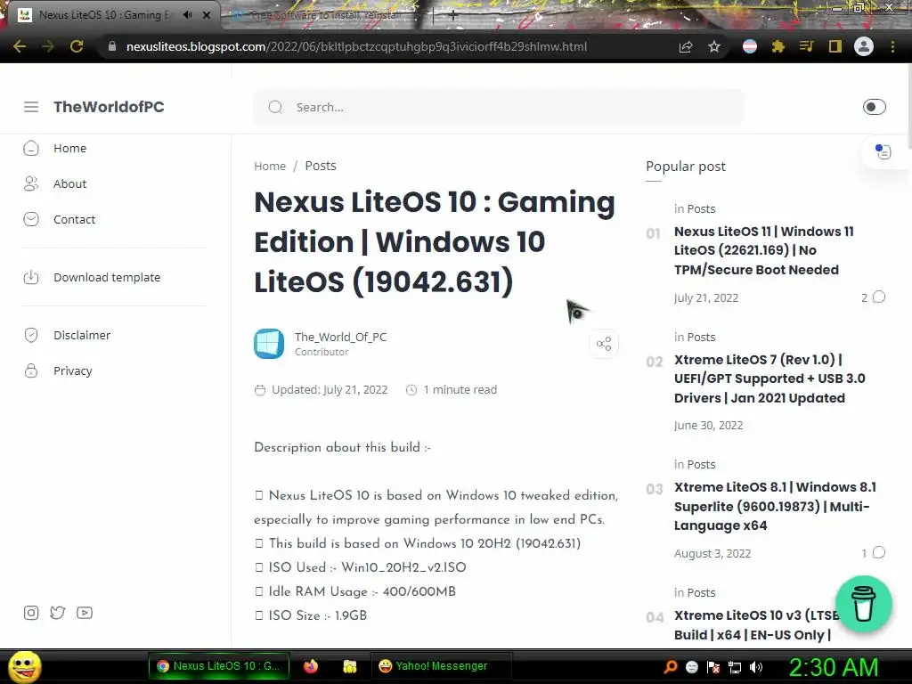Open the media control playlist icon
The width and height of the screenshot is (912, 684).
(806, 46)
